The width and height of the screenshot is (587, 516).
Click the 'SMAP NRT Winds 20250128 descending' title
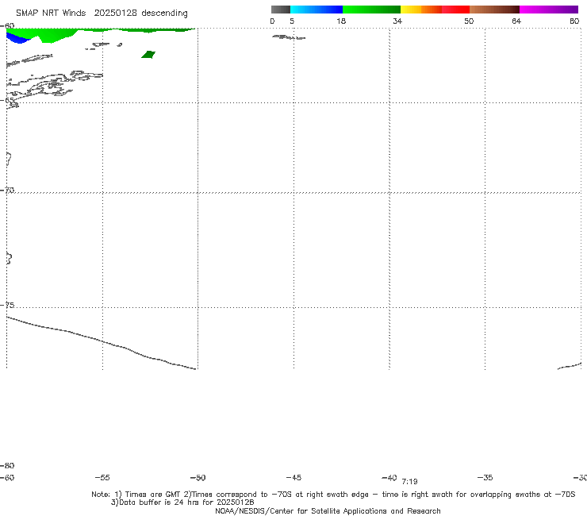point(102,13)
